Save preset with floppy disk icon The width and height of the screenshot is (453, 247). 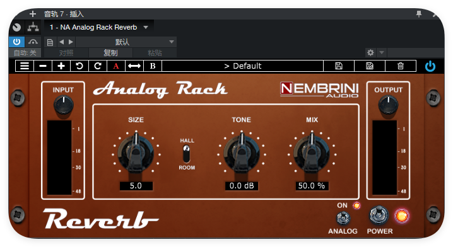pyautogui.click(x=339, y=66)
